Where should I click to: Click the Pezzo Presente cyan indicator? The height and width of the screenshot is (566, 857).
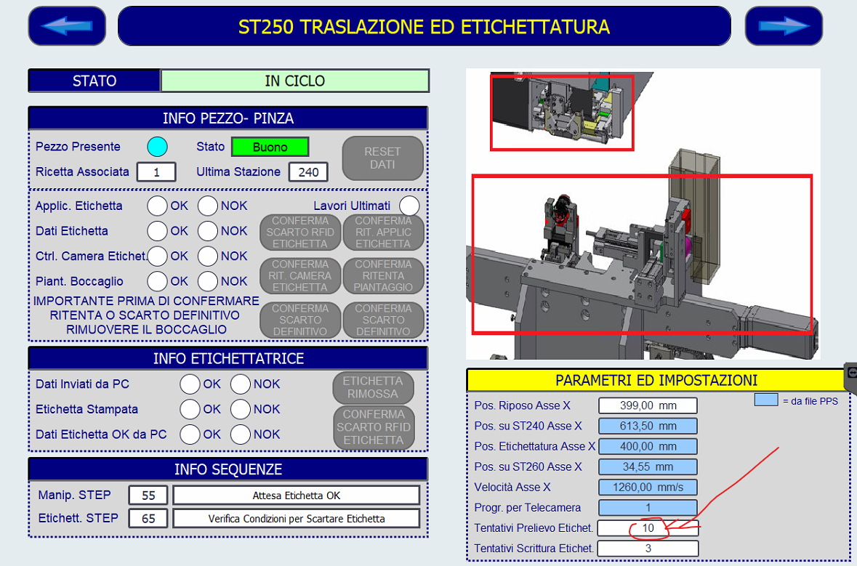click(x=157, y=147)
